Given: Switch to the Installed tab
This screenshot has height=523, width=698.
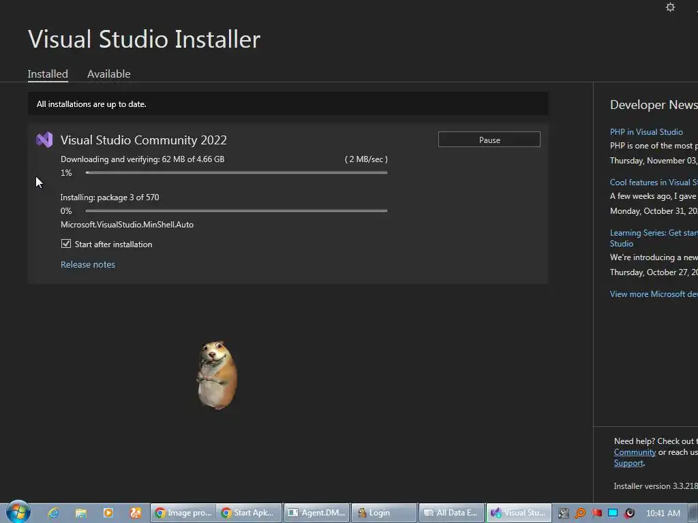Looking at the screenshot, I should [48, 74].
